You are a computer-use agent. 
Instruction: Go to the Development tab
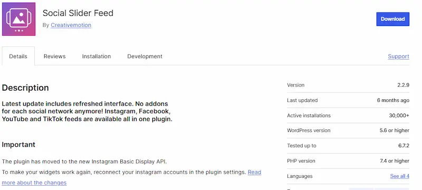145,56
